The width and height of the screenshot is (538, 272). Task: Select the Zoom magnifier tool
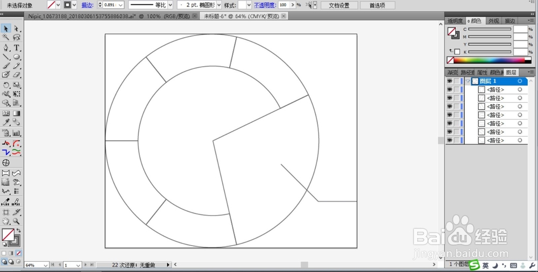[16, 221]
